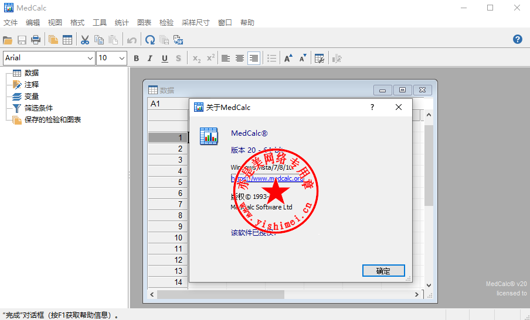Select row header 10 in data sheet
Screen dimensions: 530x320
tap(168, 238)
